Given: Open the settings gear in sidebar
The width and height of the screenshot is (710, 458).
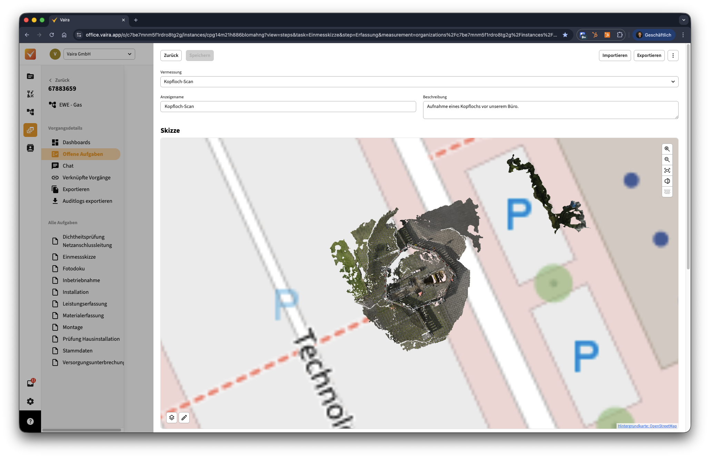Looking at the screenshot, I should click(30, 401).
